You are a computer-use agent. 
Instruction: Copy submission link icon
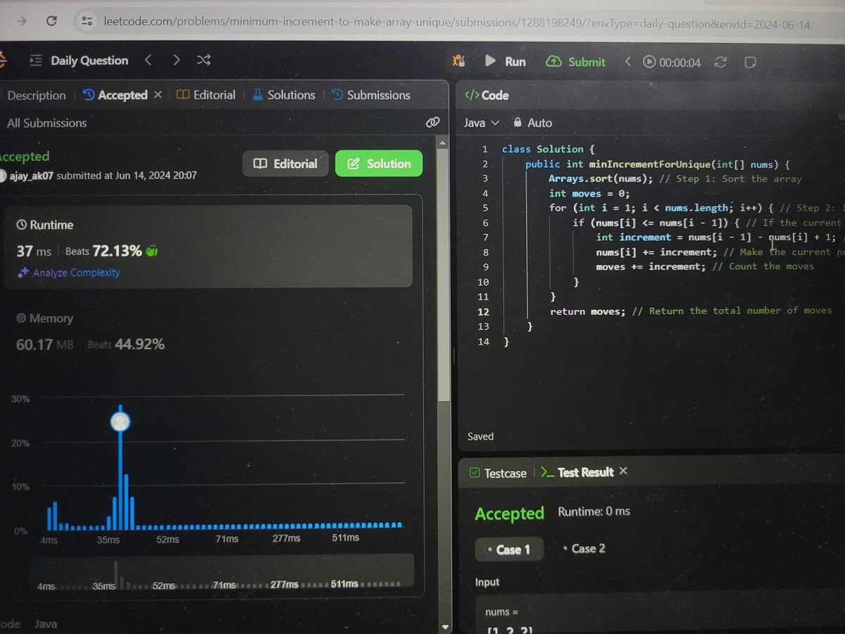tap(433, 123)
